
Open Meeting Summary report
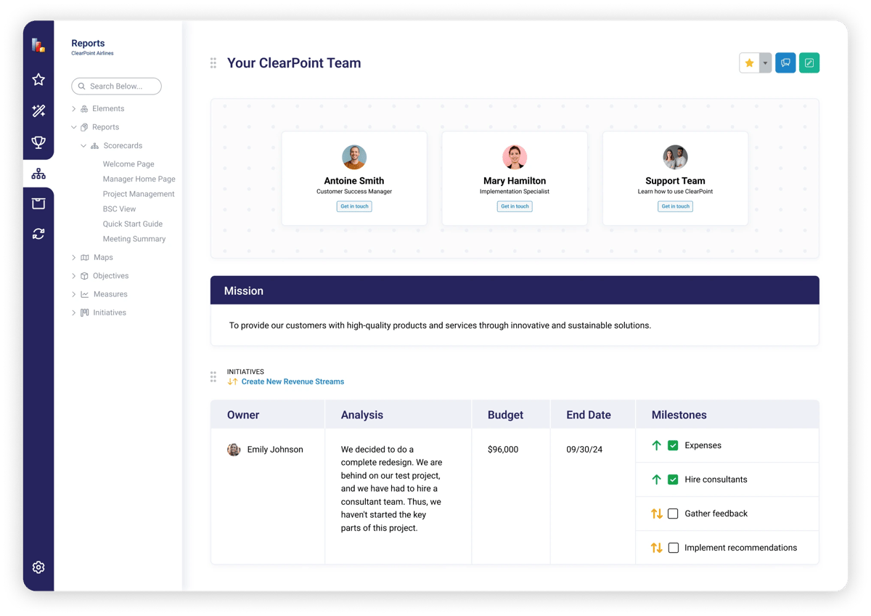pyautogui.click(x=134, y=239)
